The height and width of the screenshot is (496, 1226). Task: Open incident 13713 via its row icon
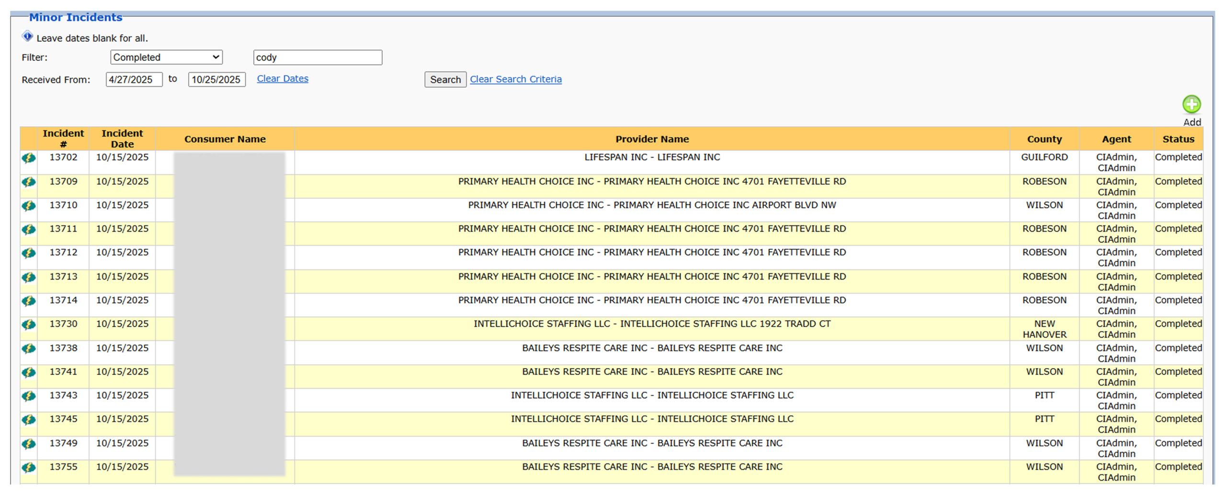pyautogui.click(x=29, y=277)
